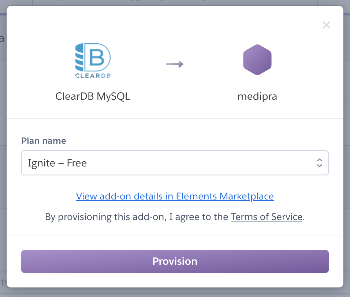Open View add-on details in Elements Marketplace
The width and height of the screenshot is (350, 297).
tap(175, 196)
